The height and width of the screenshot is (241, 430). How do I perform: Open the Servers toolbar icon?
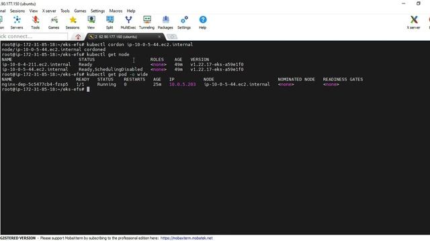click(17, 22)
